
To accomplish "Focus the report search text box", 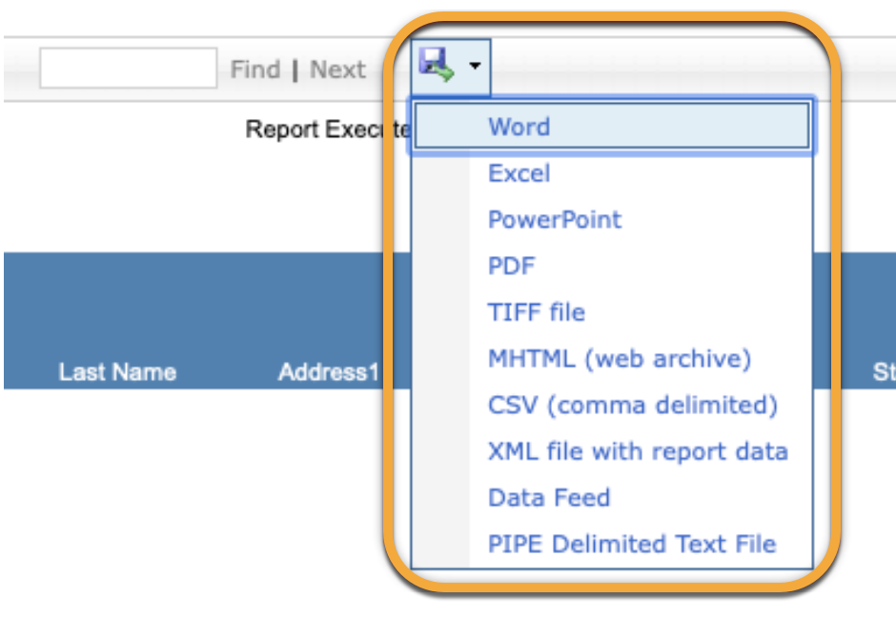I will pos(128,69).
